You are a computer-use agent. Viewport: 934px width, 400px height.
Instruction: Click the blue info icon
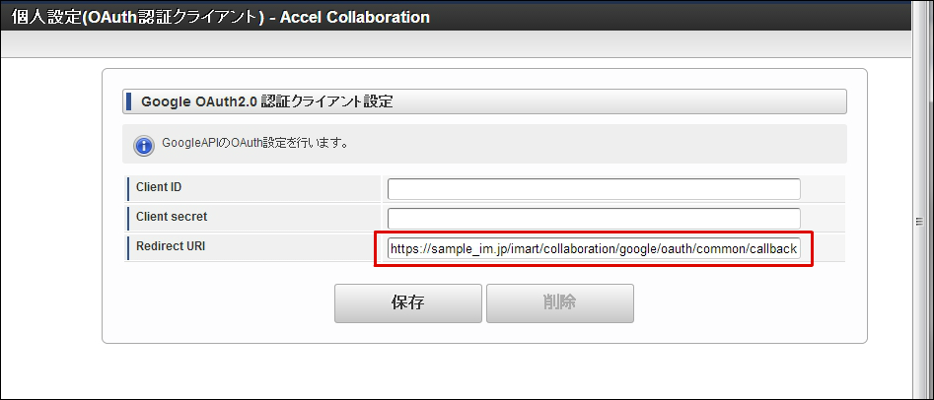click(x=144, y=145)
